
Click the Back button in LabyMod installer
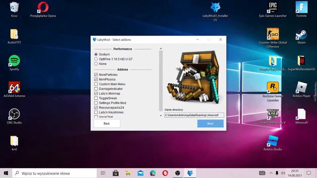(x=107, y=123)
